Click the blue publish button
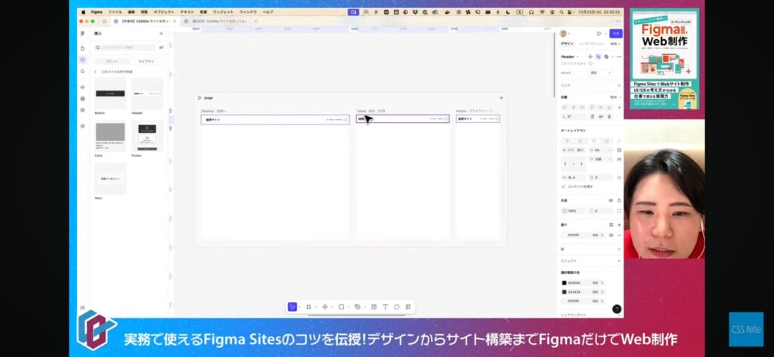 [616, 33]
